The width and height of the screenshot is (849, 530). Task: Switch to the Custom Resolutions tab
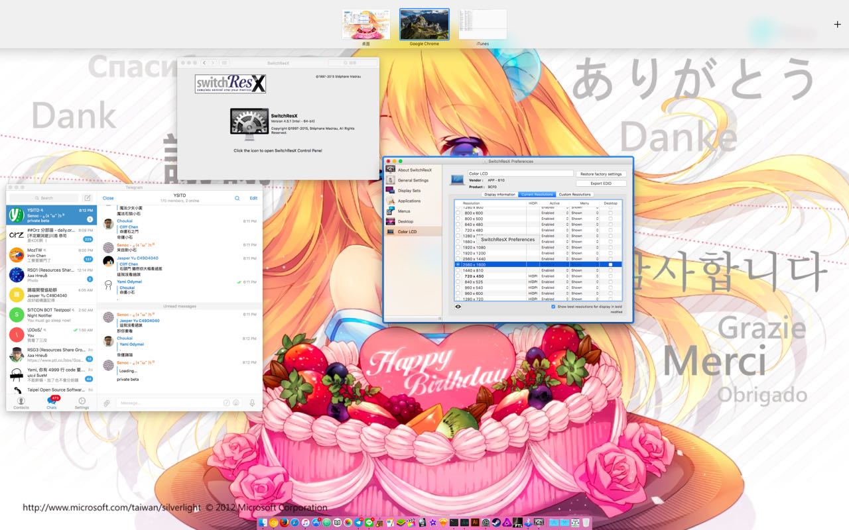(574, 195)
